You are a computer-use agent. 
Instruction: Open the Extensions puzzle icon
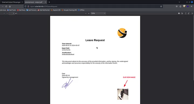click(180, 6)
